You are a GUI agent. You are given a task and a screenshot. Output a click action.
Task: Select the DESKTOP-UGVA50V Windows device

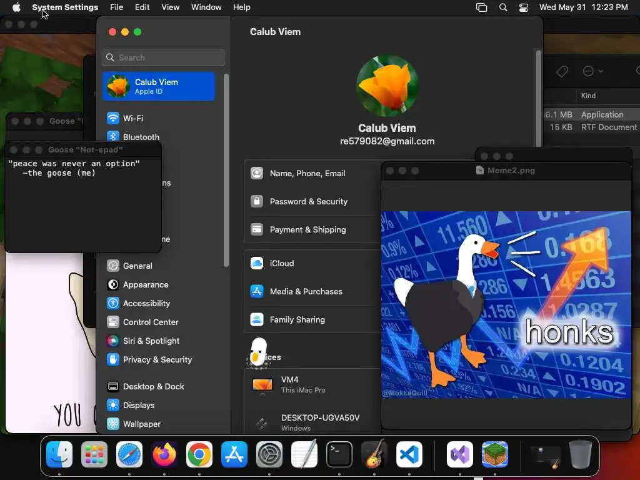tap(312, 423)
